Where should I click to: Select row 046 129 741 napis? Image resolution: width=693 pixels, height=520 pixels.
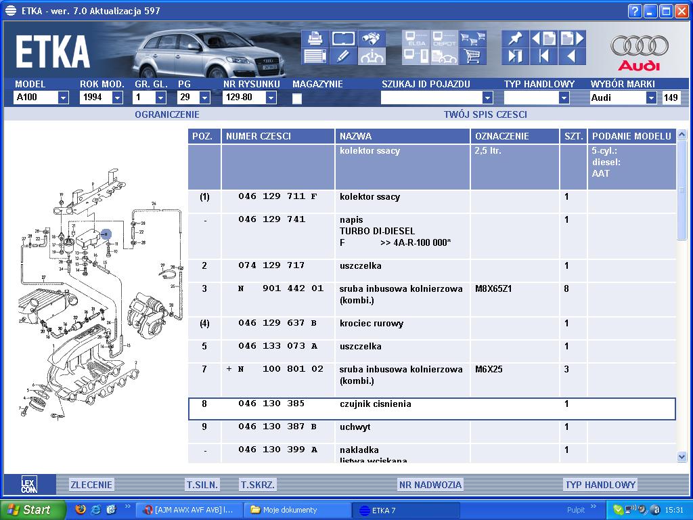click(x=432, y=236)
